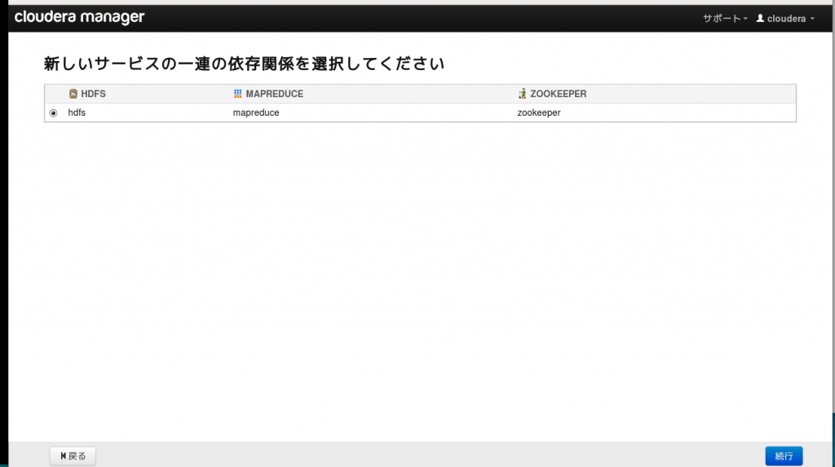The height and width of the screenshot is (467, 835).
Task: Click the user profile icon
Action: point(761,18)
